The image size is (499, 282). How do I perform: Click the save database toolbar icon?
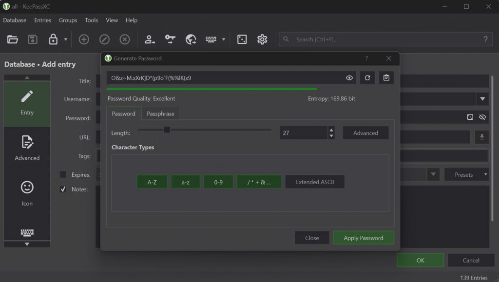click(33, 39)
